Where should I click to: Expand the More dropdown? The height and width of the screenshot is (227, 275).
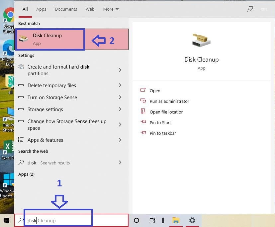[111, 9]
